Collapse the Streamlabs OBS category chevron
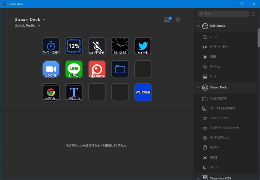This screenshot has width=260, height=180. coord(198,178)
